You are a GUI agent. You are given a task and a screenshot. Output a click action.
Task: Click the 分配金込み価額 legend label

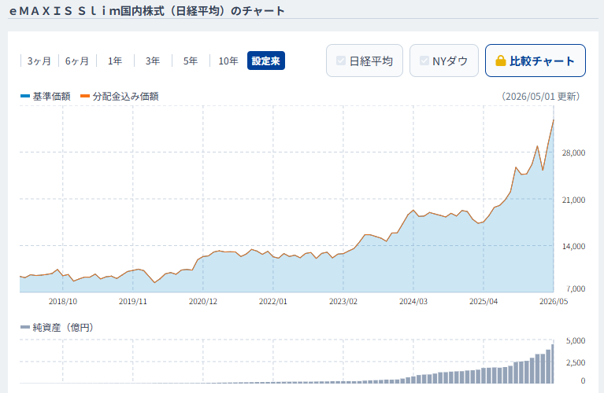(125, 96)
